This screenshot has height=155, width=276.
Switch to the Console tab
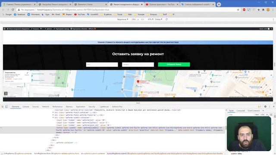pyautogui.click(x=26, y=107)
